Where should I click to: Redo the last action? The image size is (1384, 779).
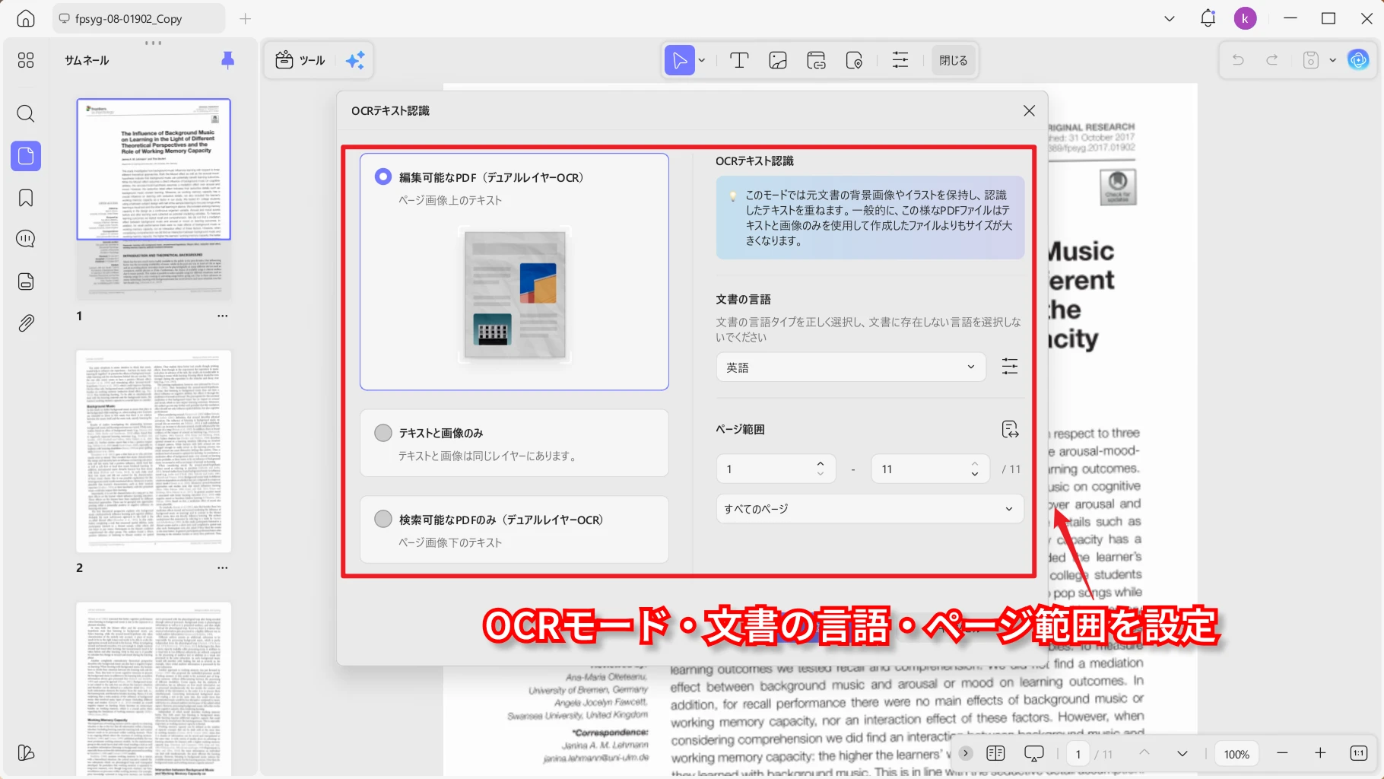(1272, 60)
